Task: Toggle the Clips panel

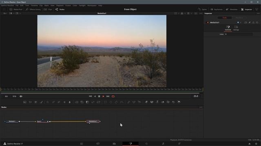Action: (48, 9)
